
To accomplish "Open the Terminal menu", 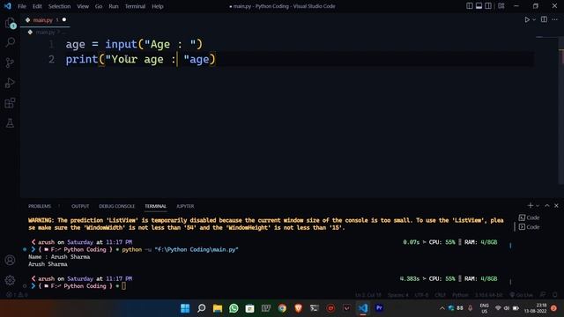I will click(x=135, y=6).
